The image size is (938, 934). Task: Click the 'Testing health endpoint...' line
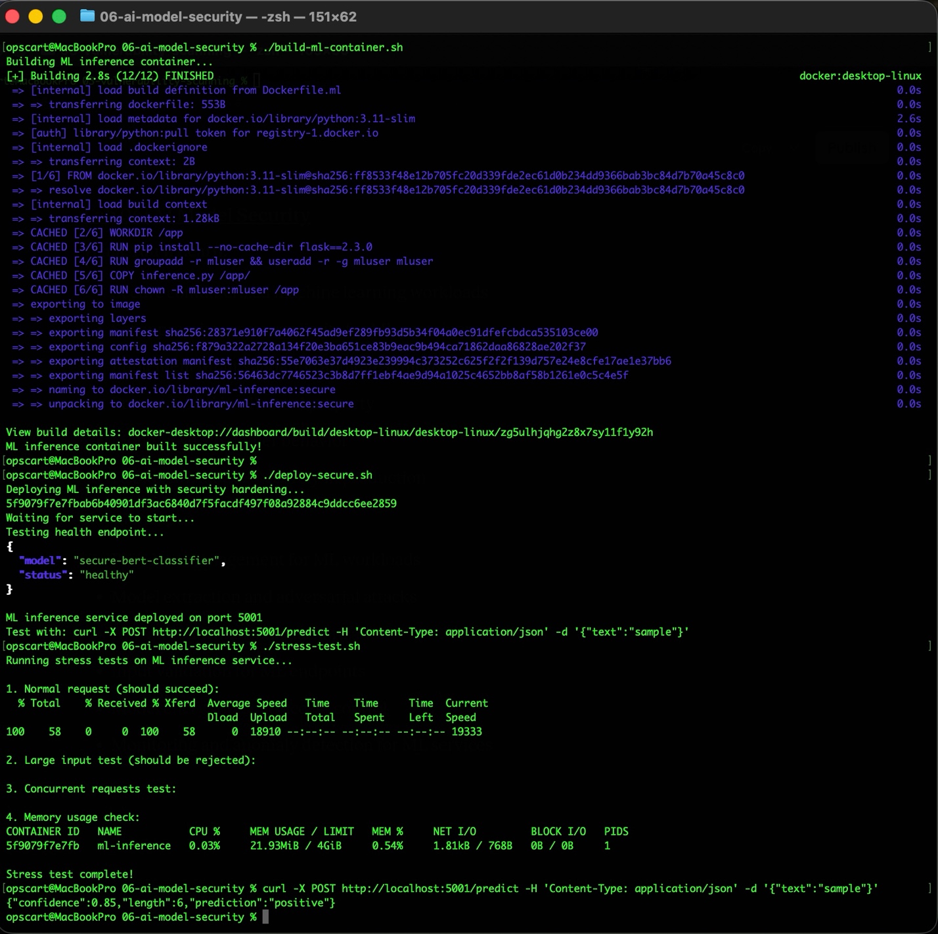pos(85,532)
